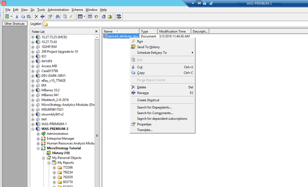Select History (10) in folder tree
Screen dimensions: 308x187
coord(61,153)
